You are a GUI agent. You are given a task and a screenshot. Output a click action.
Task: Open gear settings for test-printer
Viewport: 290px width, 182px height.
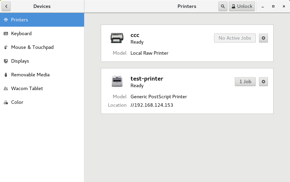coord(263,82)
